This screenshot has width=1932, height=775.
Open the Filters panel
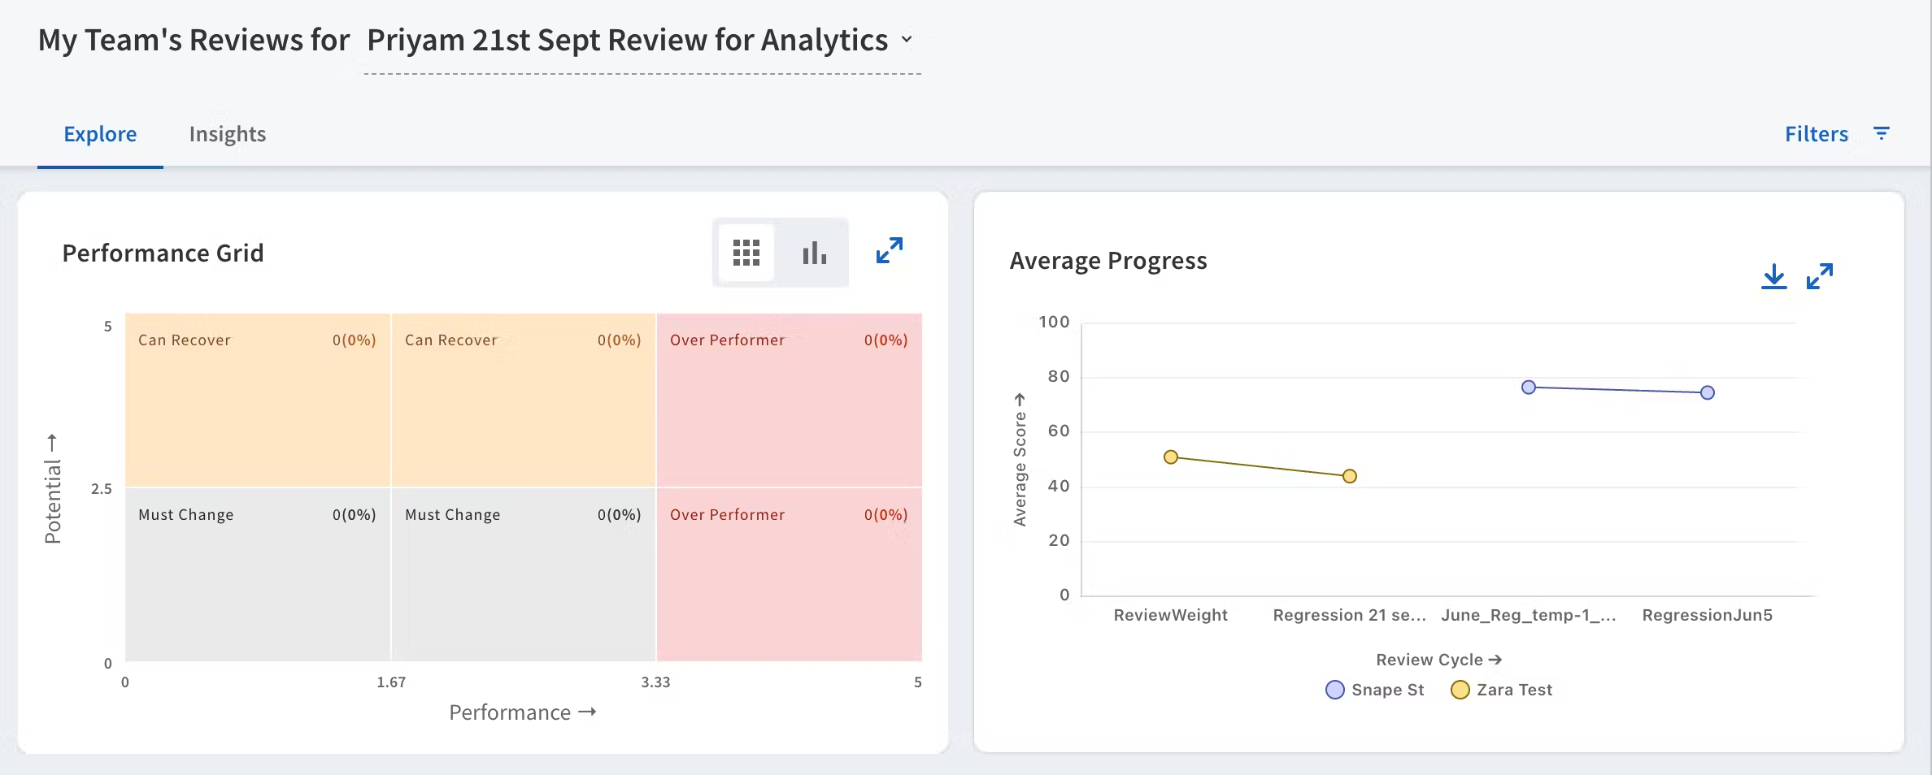(x=1816, y=134)
